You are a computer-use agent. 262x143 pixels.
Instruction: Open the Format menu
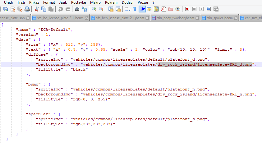point(49,2)
